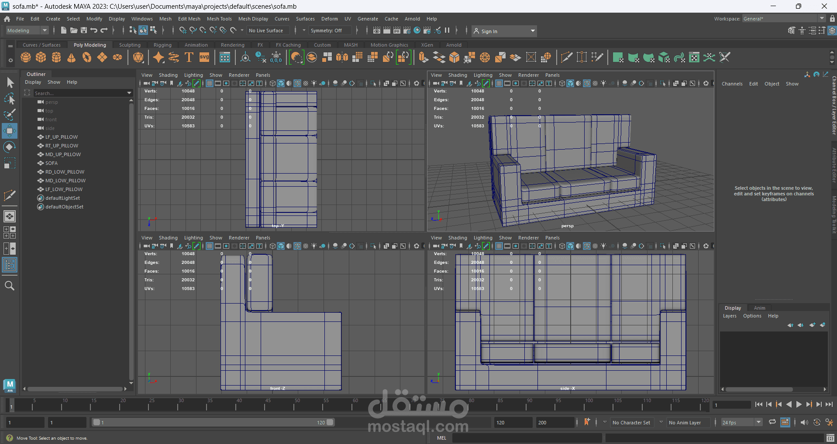Switch to four-view panel layout
This screenshot has width=837, height=444.
pyautogui.click(x=10, y=232)
